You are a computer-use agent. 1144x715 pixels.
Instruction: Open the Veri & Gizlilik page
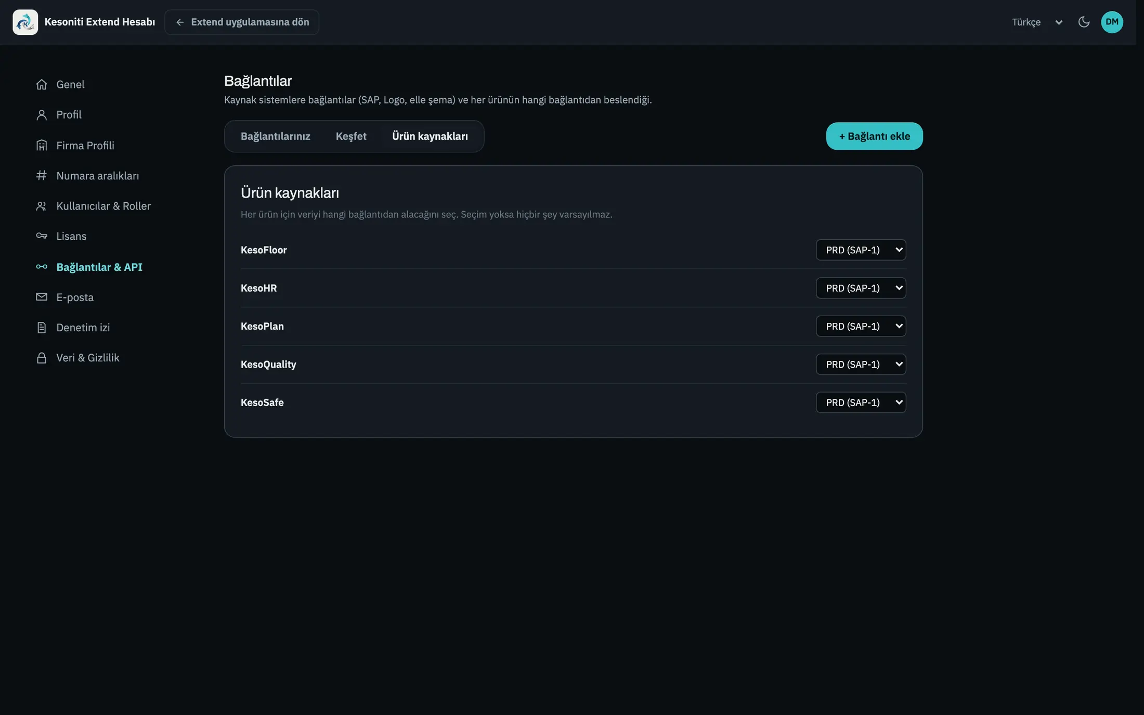coord(88,358)
